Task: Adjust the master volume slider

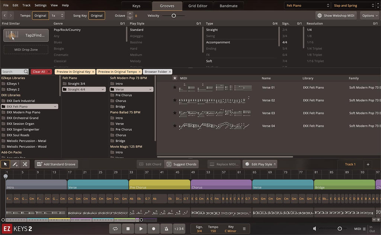Action: coord(339,229)
